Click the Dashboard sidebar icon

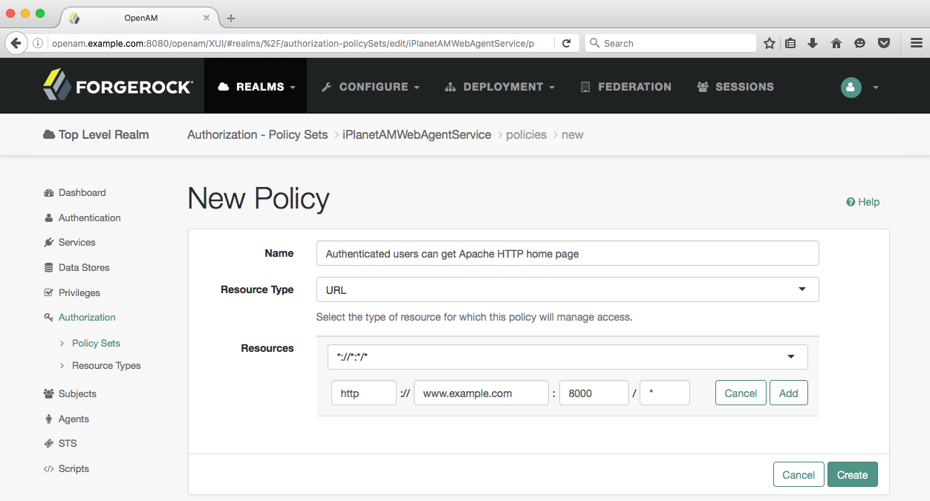click(x=49, y=193)
